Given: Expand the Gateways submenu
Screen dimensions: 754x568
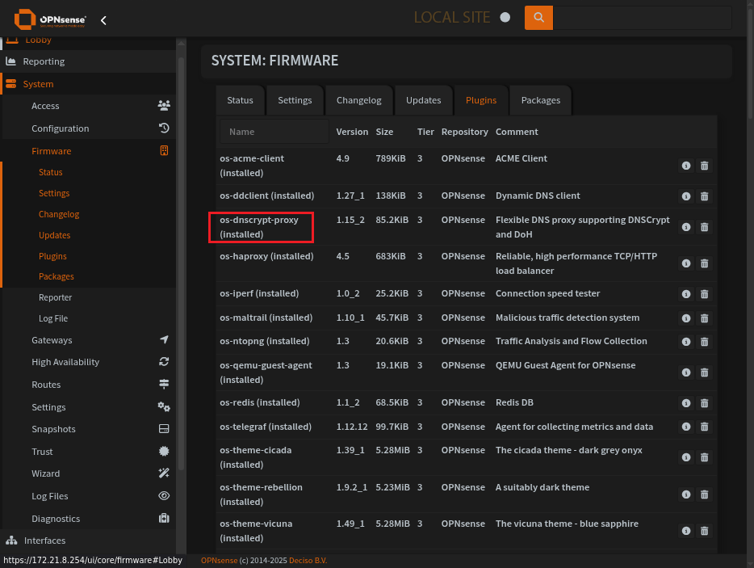Looking at the screenshot, I should click(x=89, y=340).
